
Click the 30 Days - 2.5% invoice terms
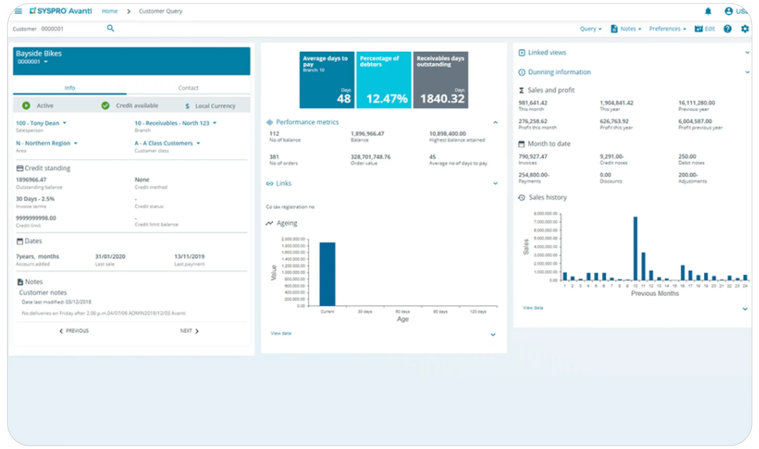35,199
